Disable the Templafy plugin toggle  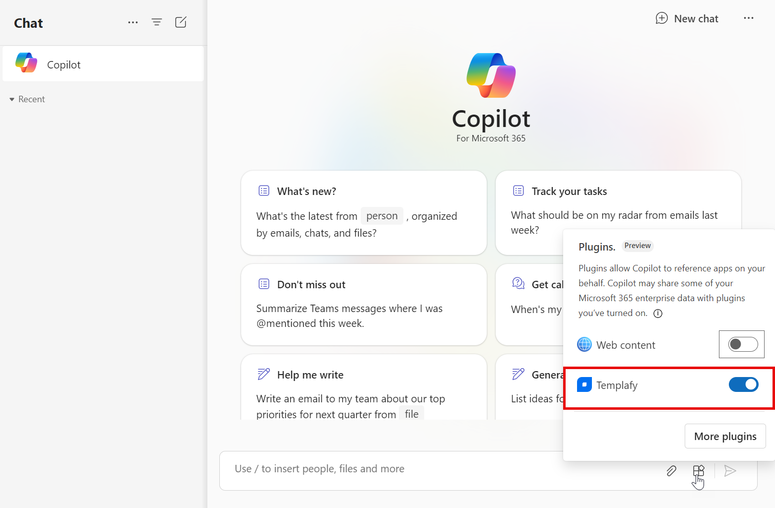pos(743,384)
